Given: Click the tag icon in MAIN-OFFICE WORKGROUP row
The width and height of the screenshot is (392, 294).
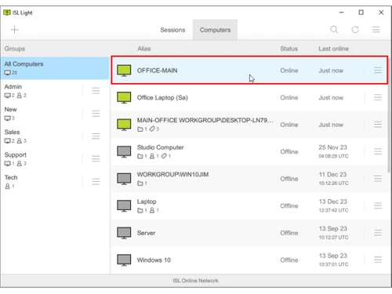Looking at the screenshot, I should pyautogui.click(x=152, y=129).
